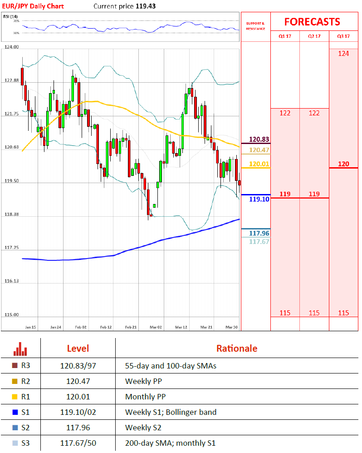Viewport: 362px width, 453px height.
Task: Click the Q2 17 forecast high 122
Action: (x=314, y=113)
